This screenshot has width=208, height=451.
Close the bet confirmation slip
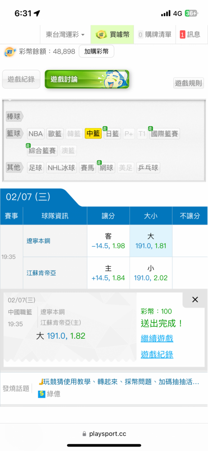click(x=195, y=300)
